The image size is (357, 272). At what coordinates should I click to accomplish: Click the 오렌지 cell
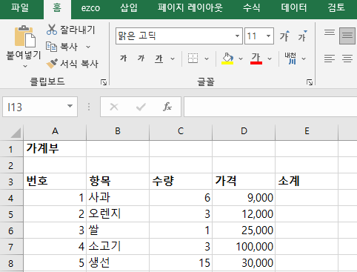[118, 214]
